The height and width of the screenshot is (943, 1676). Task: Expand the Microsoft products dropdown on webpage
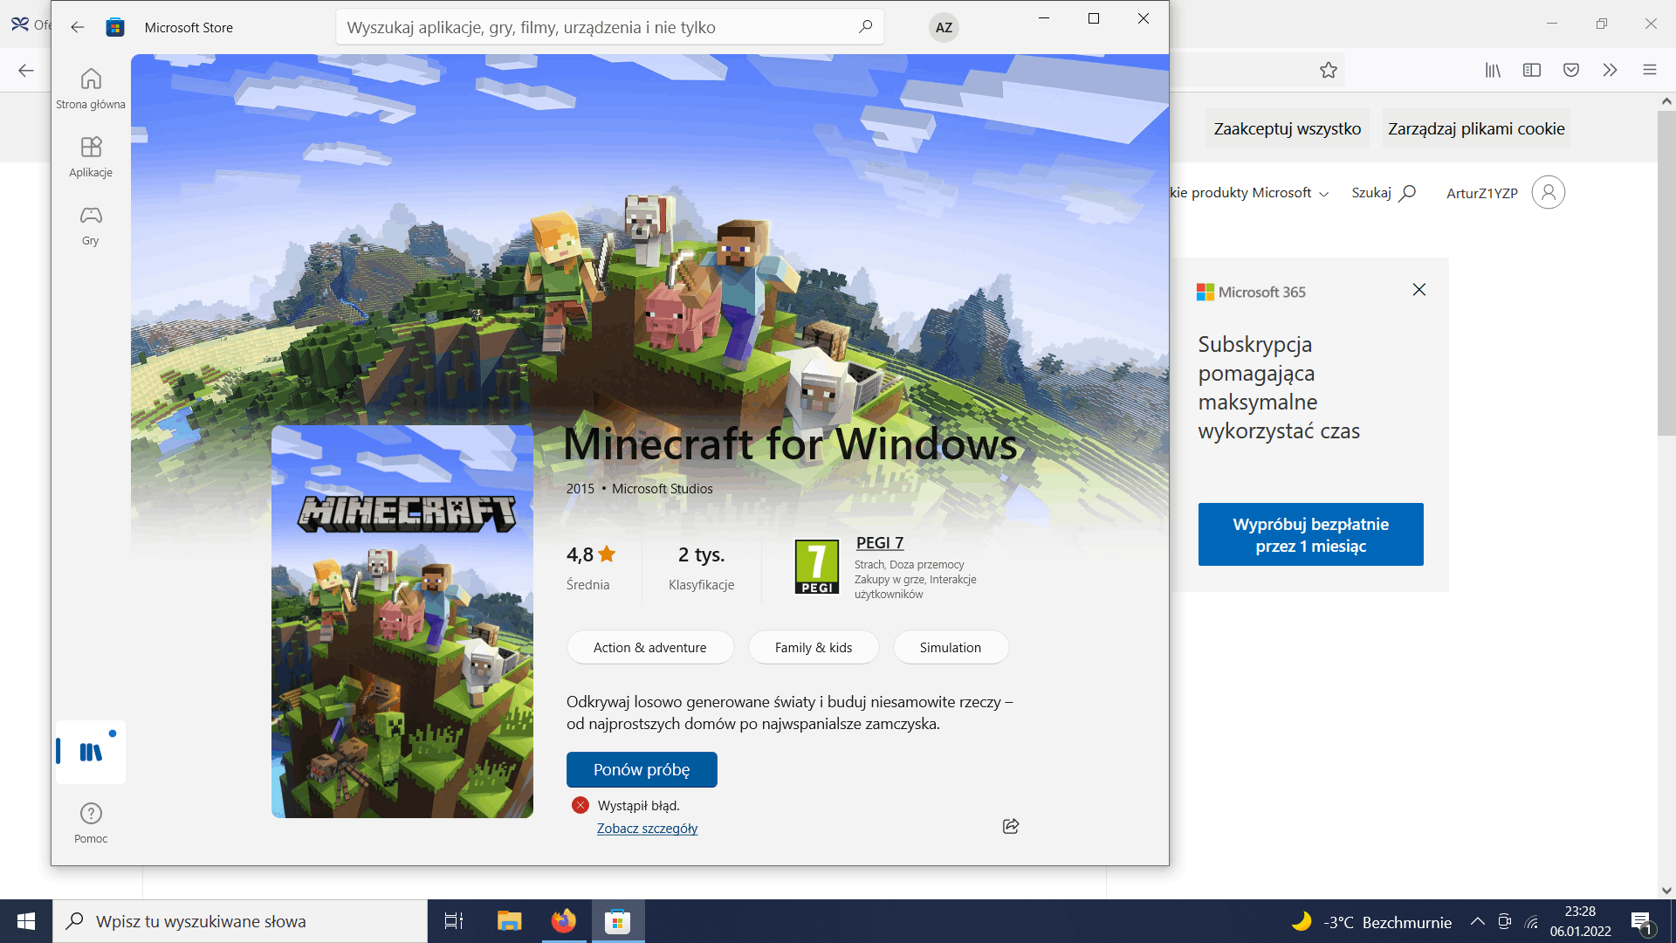1250,193
